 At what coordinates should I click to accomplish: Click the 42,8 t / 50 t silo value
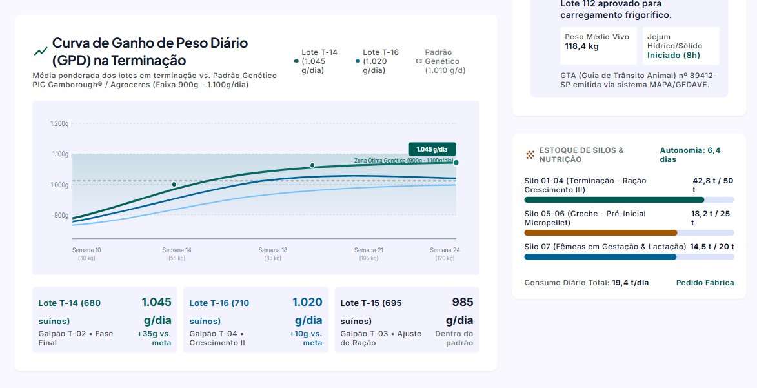pos(713,185)
